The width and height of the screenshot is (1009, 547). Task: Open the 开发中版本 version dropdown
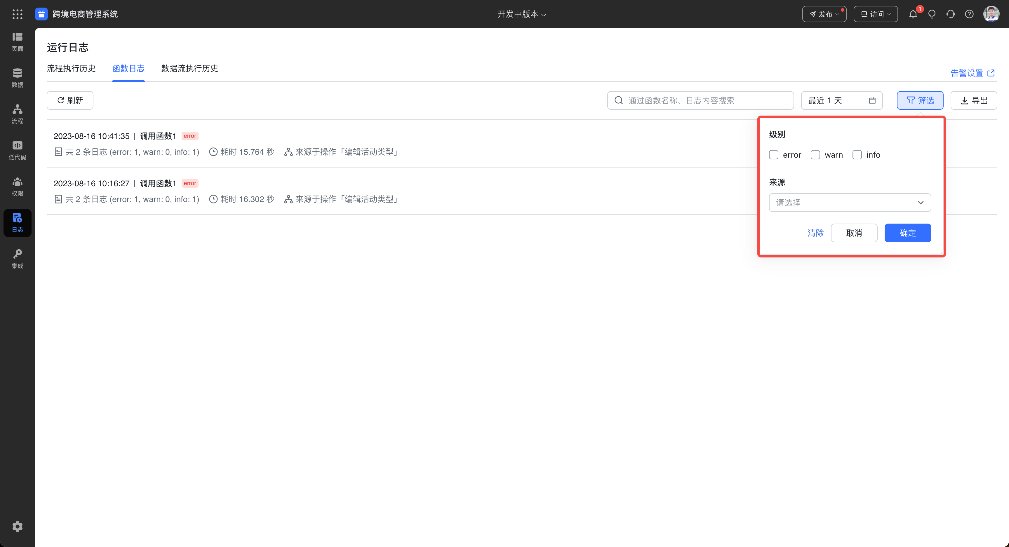click(x=521, y=14)
